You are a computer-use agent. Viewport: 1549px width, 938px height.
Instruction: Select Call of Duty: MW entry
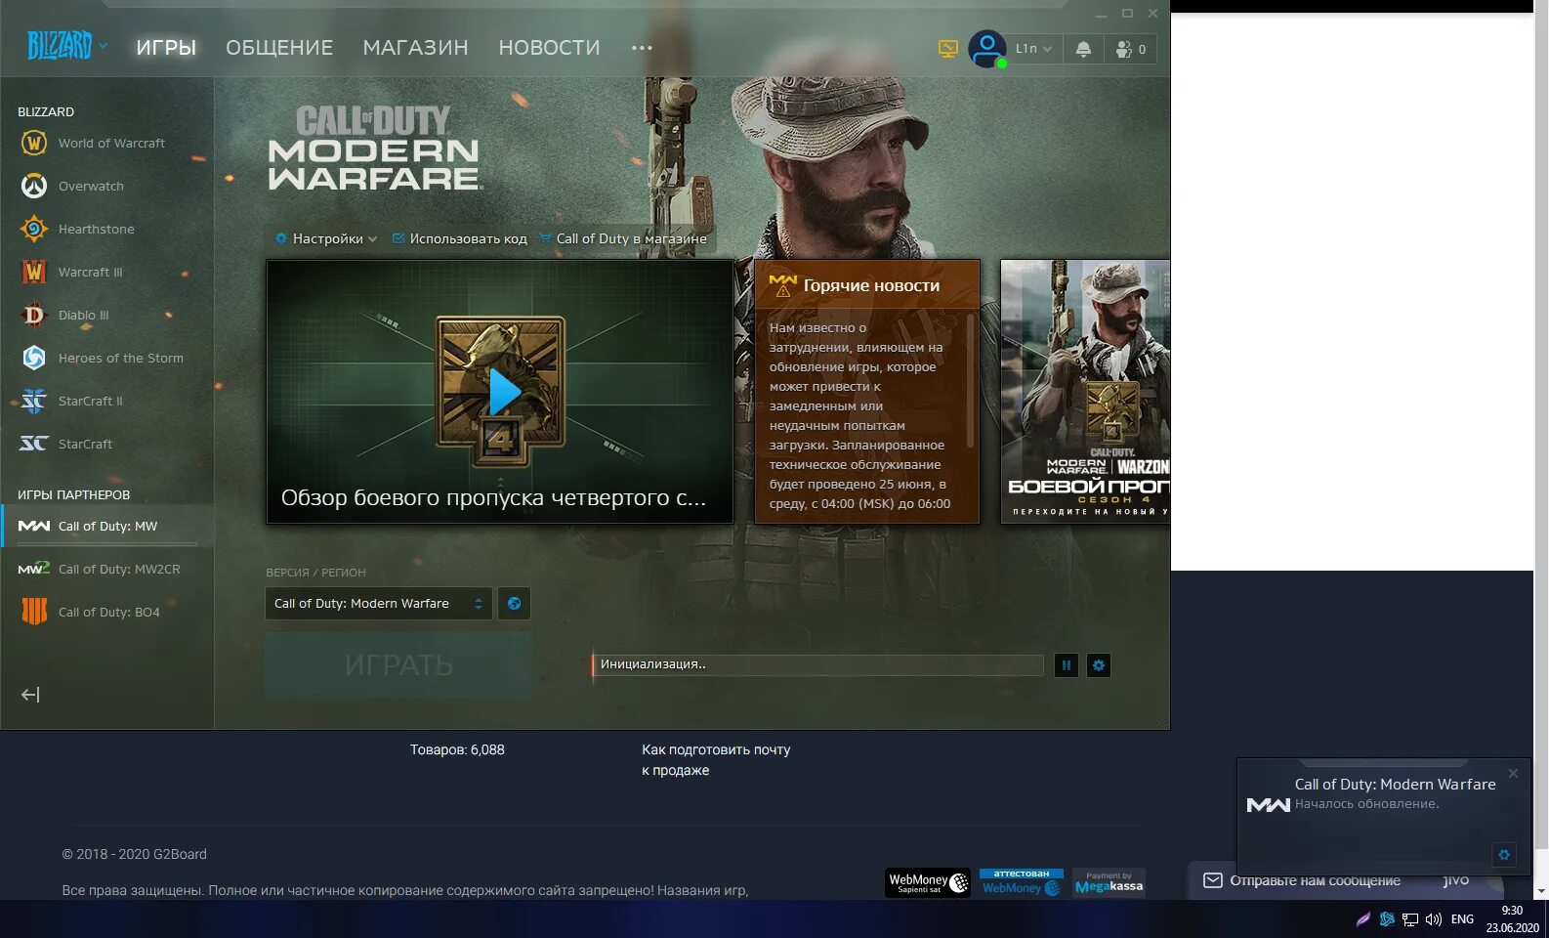(105, 526)
